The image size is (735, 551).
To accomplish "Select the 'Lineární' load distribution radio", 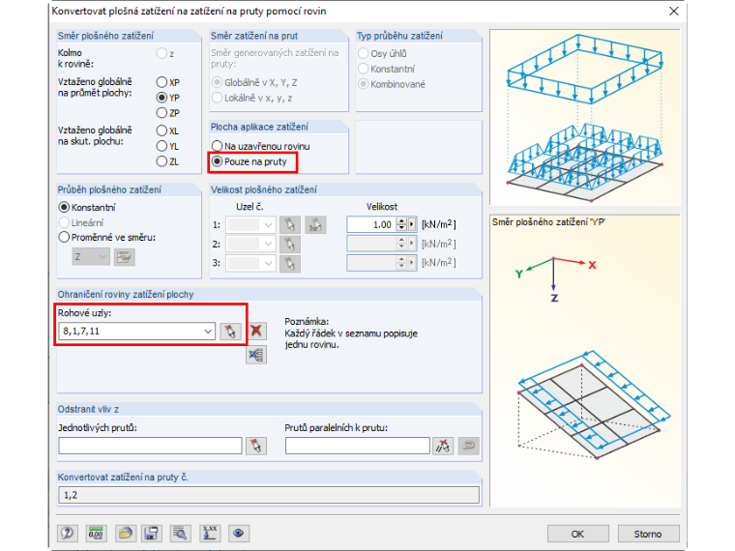I will 64,222.
